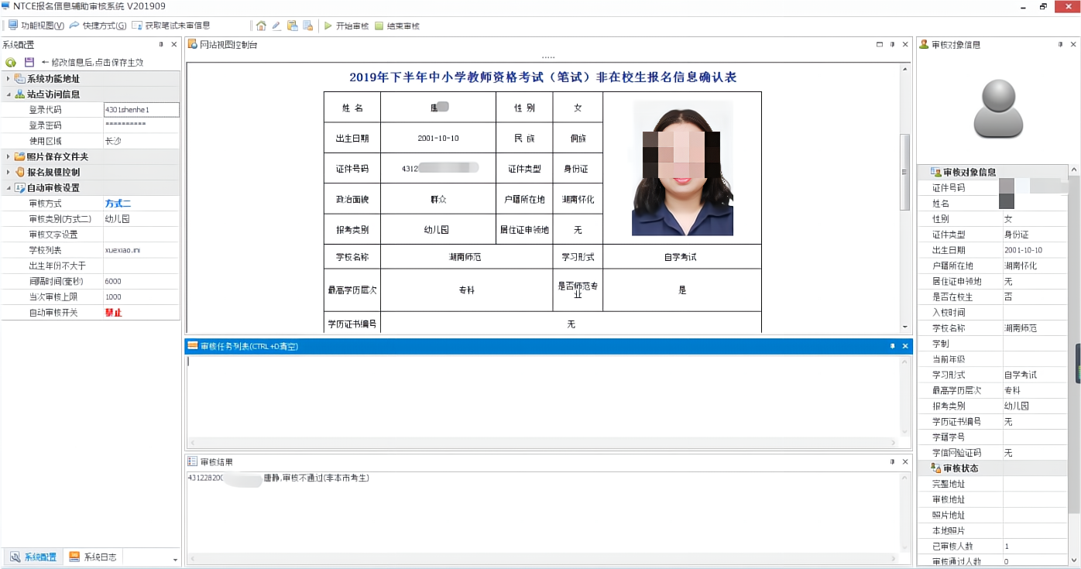Click the 审核任务列表 panel header icon
Screen dimensions: 1081x569
point(193,346)
